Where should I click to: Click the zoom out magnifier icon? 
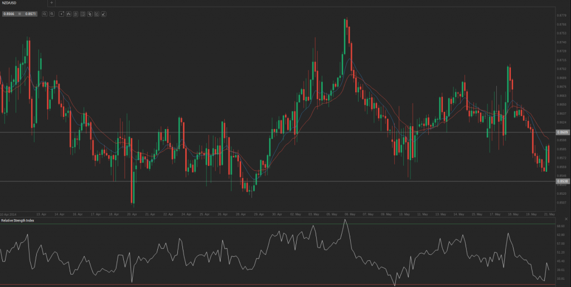coord(45,13)
